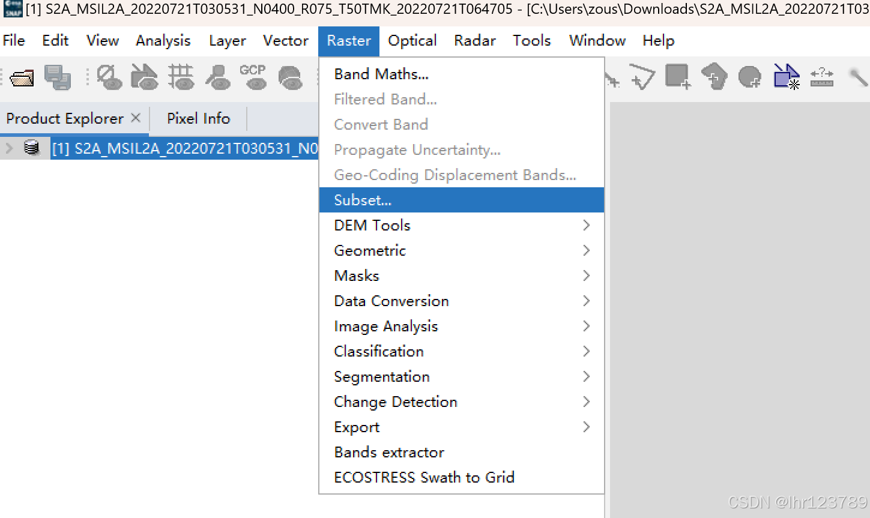Toggle the no-data overlay icon
This screenshot has width=870, height=518.
[x=109, y=77]
